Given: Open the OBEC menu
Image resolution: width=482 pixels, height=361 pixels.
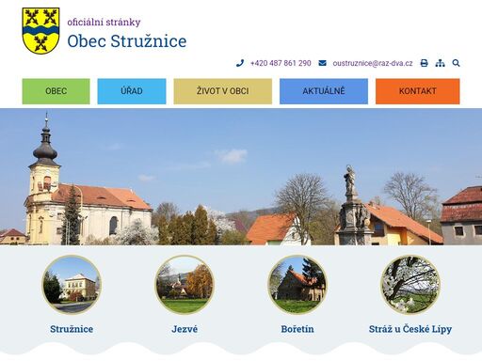Looking at the screenshot, I should click(x=56, y=91).
